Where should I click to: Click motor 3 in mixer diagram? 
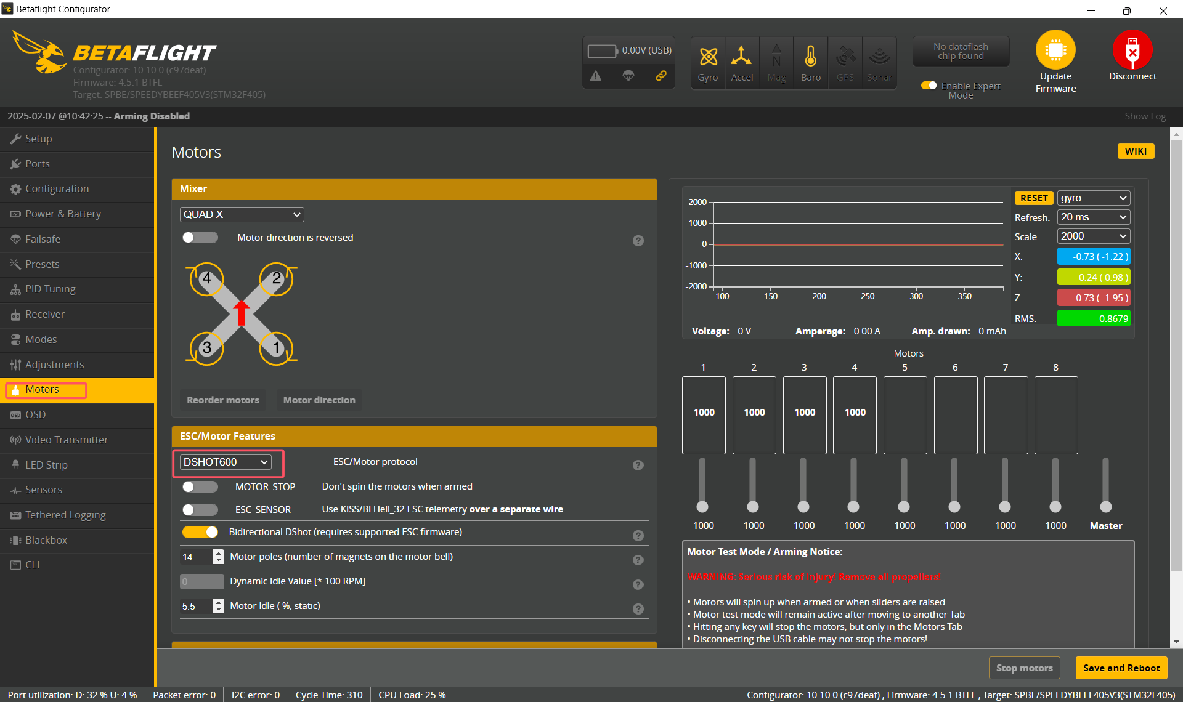tap(206, 349)
